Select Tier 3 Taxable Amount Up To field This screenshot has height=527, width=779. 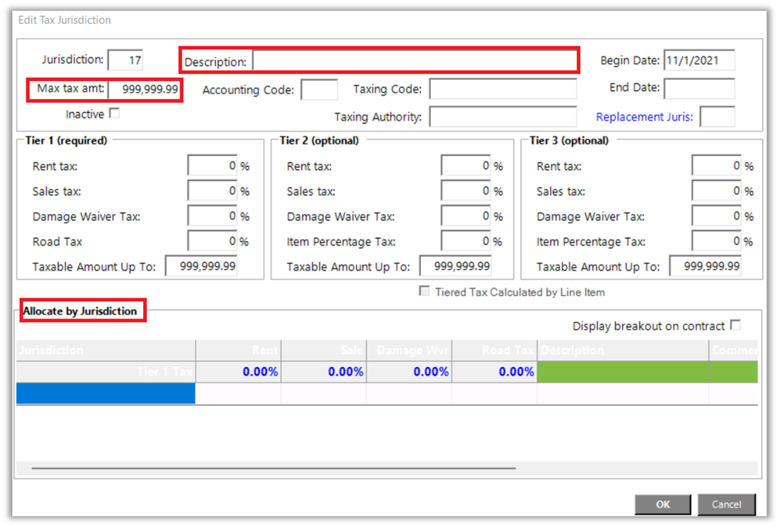pyautogui.click(x=705, y=267)
